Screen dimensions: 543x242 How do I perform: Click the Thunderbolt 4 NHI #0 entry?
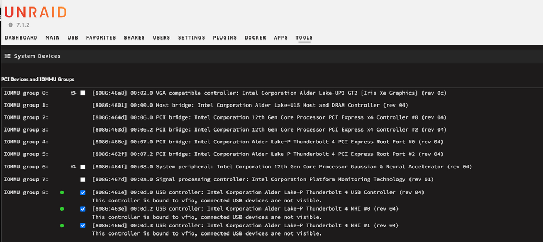tap(245, 209)
